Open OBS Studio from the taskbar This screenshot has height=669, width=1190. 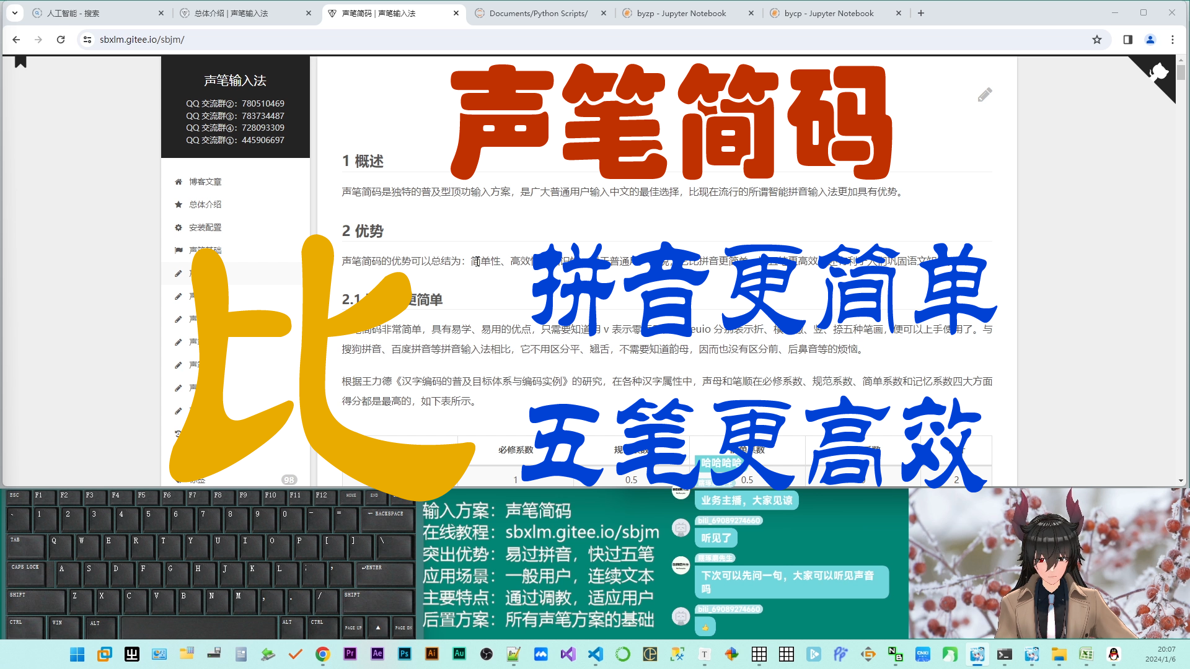coord(487,654)
